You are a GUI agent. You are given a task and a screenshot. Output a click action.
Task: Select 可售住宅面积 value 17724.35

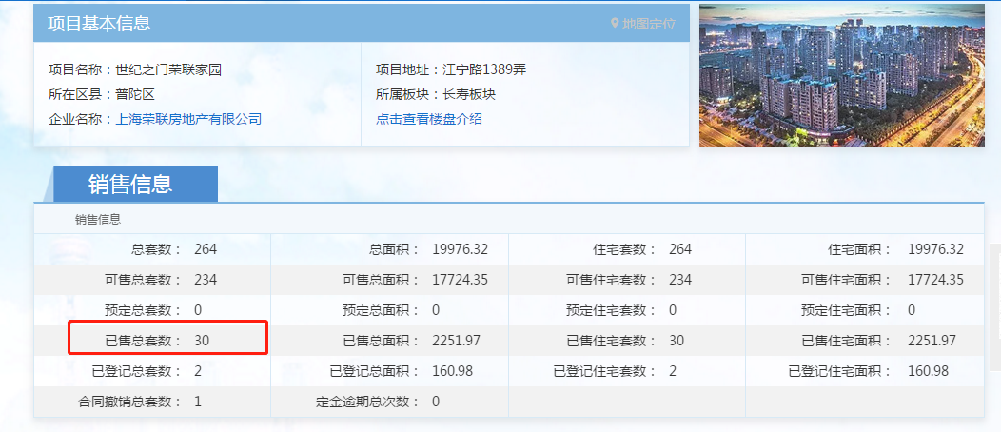(936, 280)
